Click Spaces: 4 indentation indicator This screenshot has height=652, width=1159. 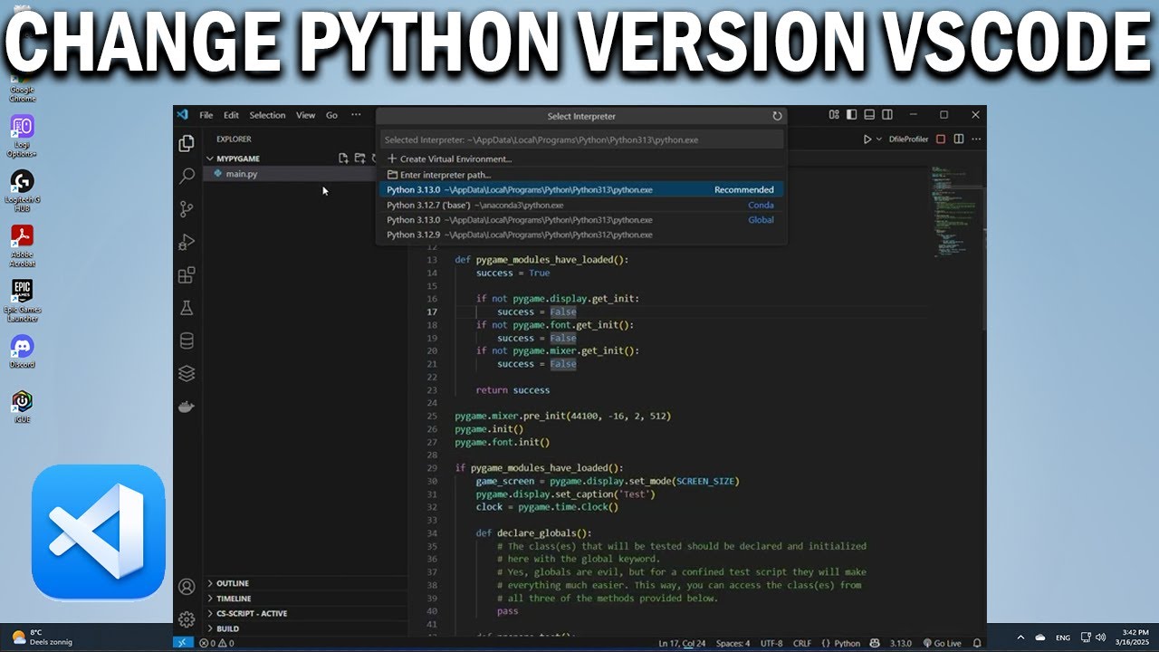(x=733, y=643)
